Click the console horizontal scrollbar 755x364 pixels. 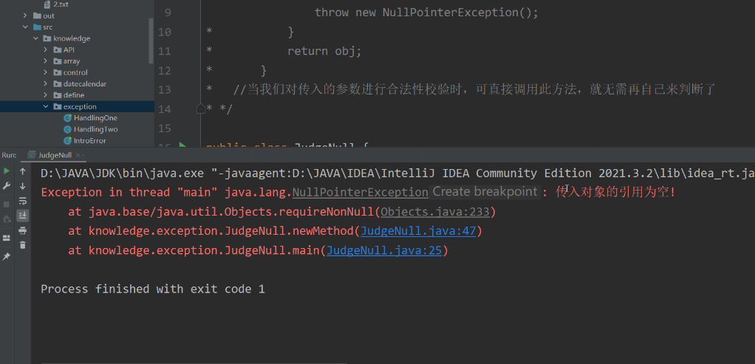tap(194, 363)
